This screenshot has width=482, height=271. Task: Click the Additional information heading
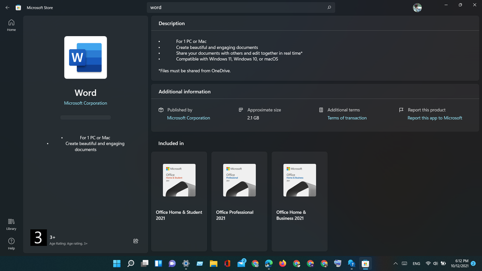point(184,92)
